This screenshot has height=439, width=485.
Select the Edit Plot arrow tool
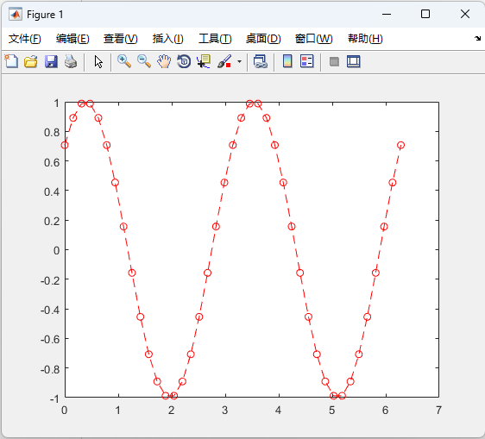pos(98,61)
